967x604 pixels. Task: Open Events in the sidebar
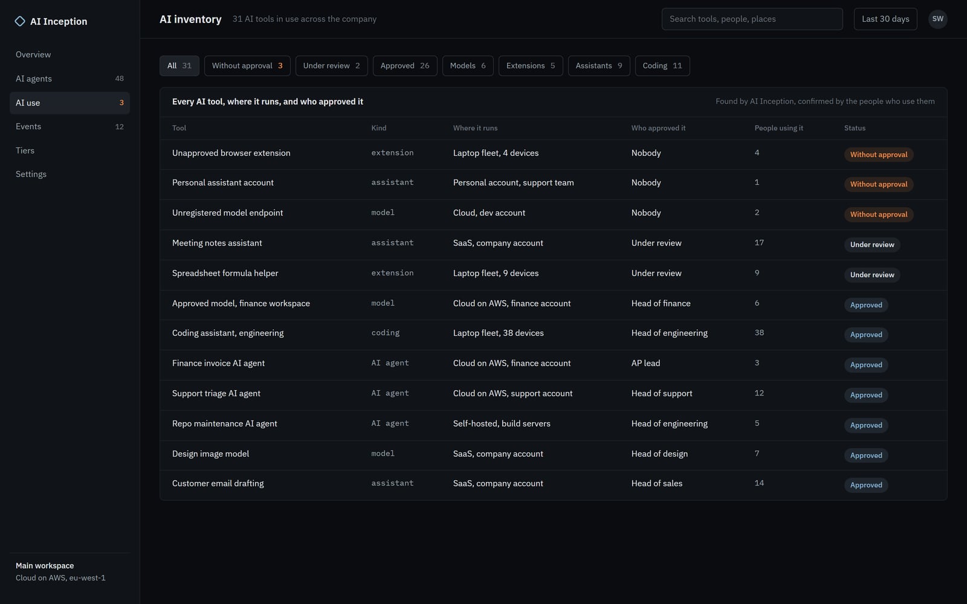click(x=70, y=126)
